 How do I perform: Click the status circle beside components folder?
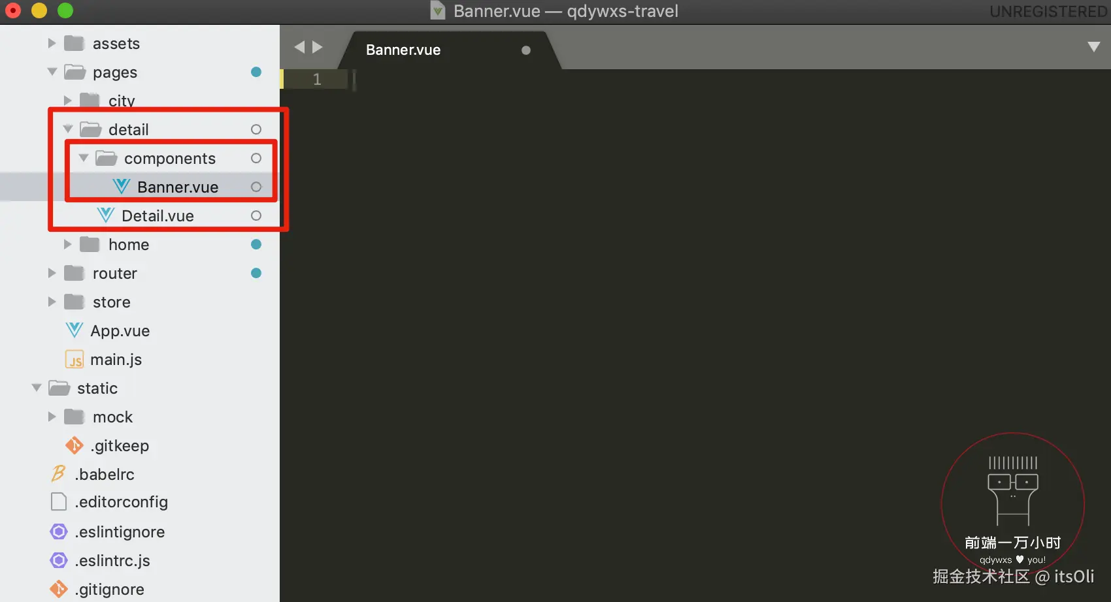point(256,158)
